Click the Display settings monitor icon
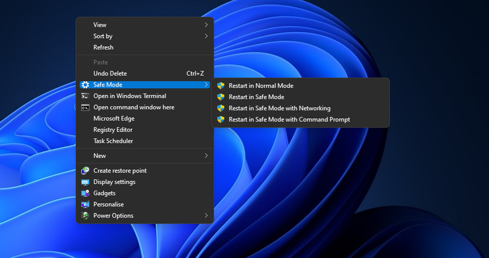This screenshot has height=258, width=489. [x=85, y=182]
